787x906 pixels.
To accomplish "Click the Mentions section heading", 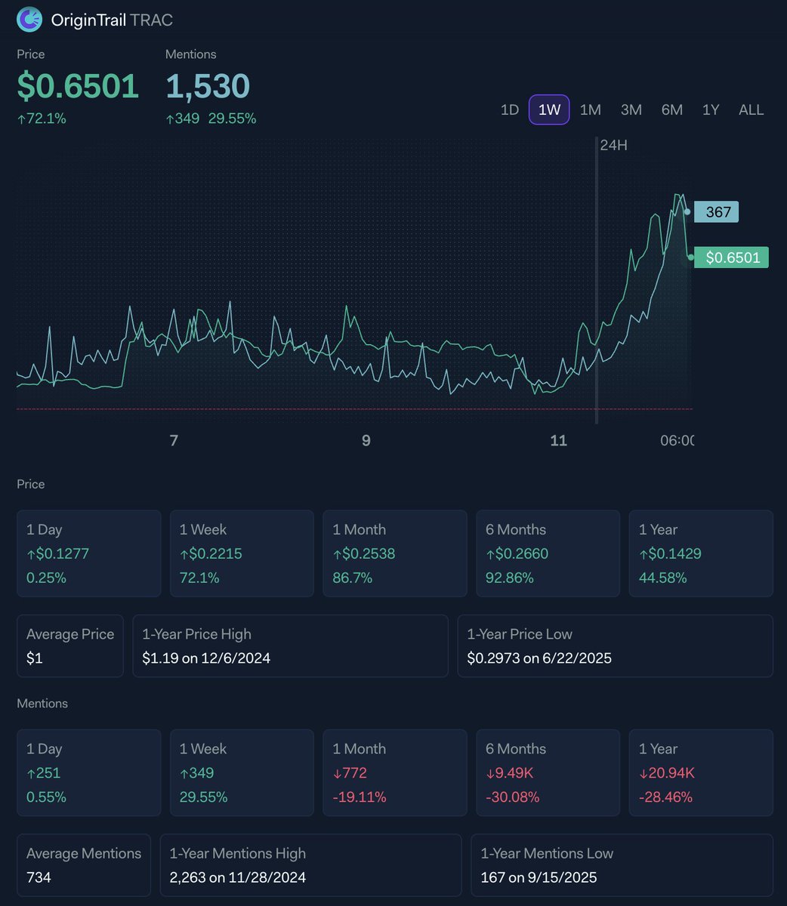I will (42, 703).
